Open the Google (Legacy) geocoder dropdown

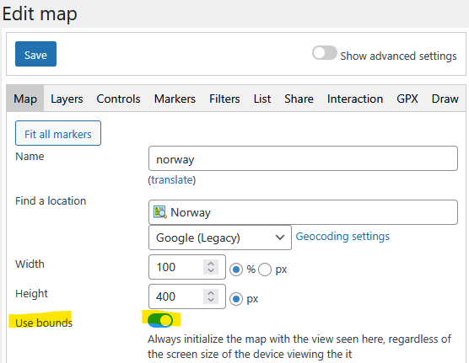point(220,238)
